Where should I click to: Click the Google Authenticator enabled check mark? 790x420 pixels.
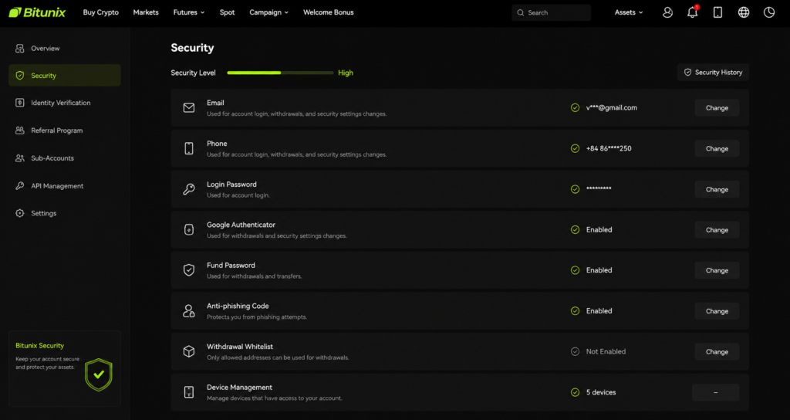pos(575,229)
